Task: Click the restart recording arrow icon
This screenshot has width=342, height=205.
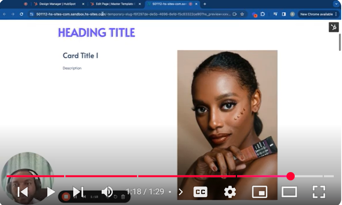Action: pyautogui.click(x=115, y=197)
